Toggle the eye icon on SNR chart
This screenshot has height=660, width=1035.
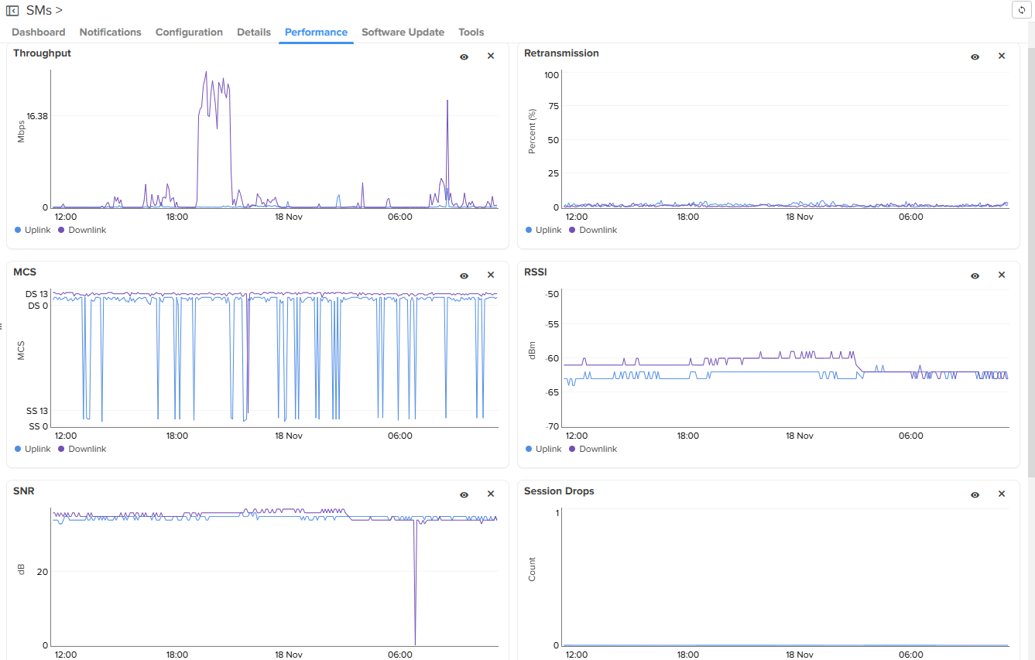pyautogui.click(x=464, y=494)
